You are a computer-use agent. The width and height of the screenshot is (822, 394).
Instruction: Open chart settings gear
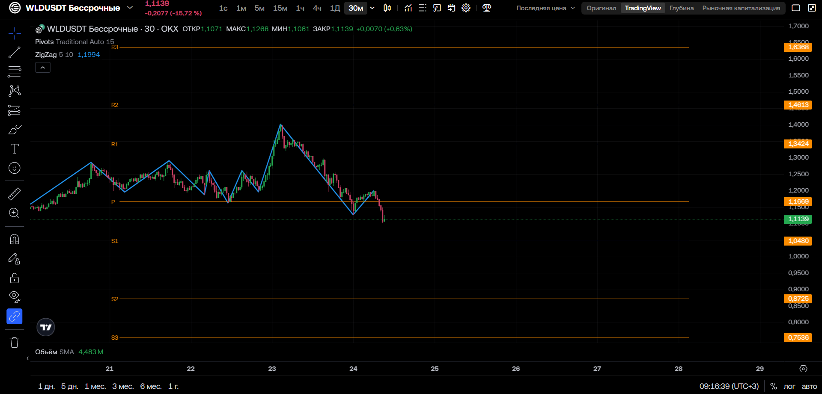(466, 8)
